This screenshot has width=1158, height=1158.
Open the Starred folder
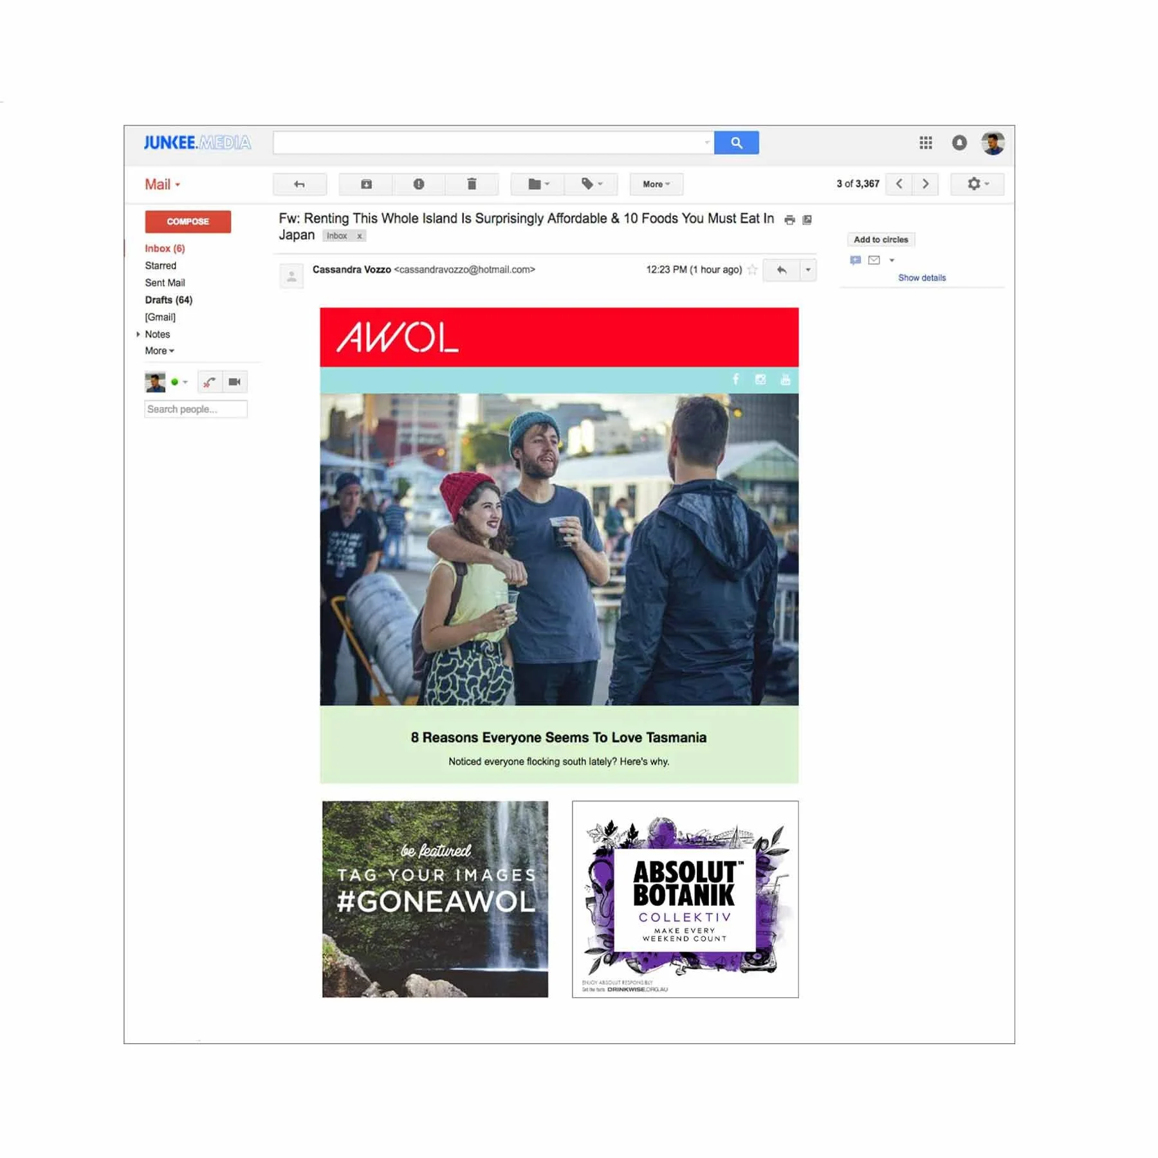tap(160, 266)
